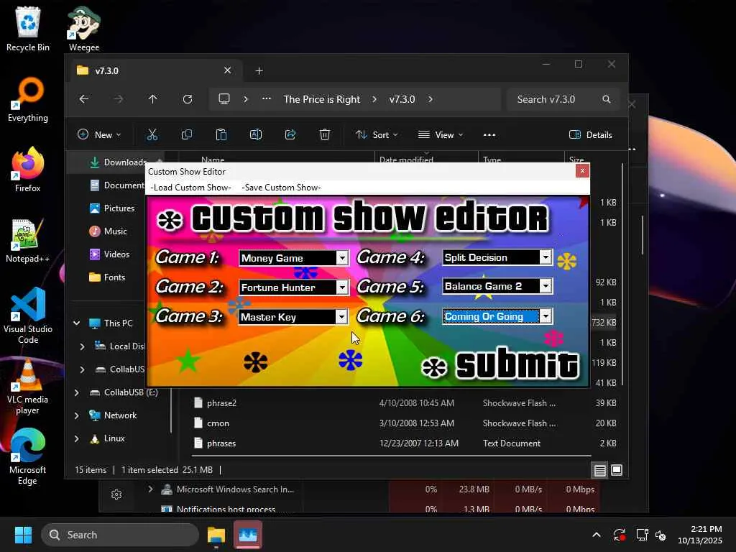Toggle the Details pane button

click(x=591, y=134)
